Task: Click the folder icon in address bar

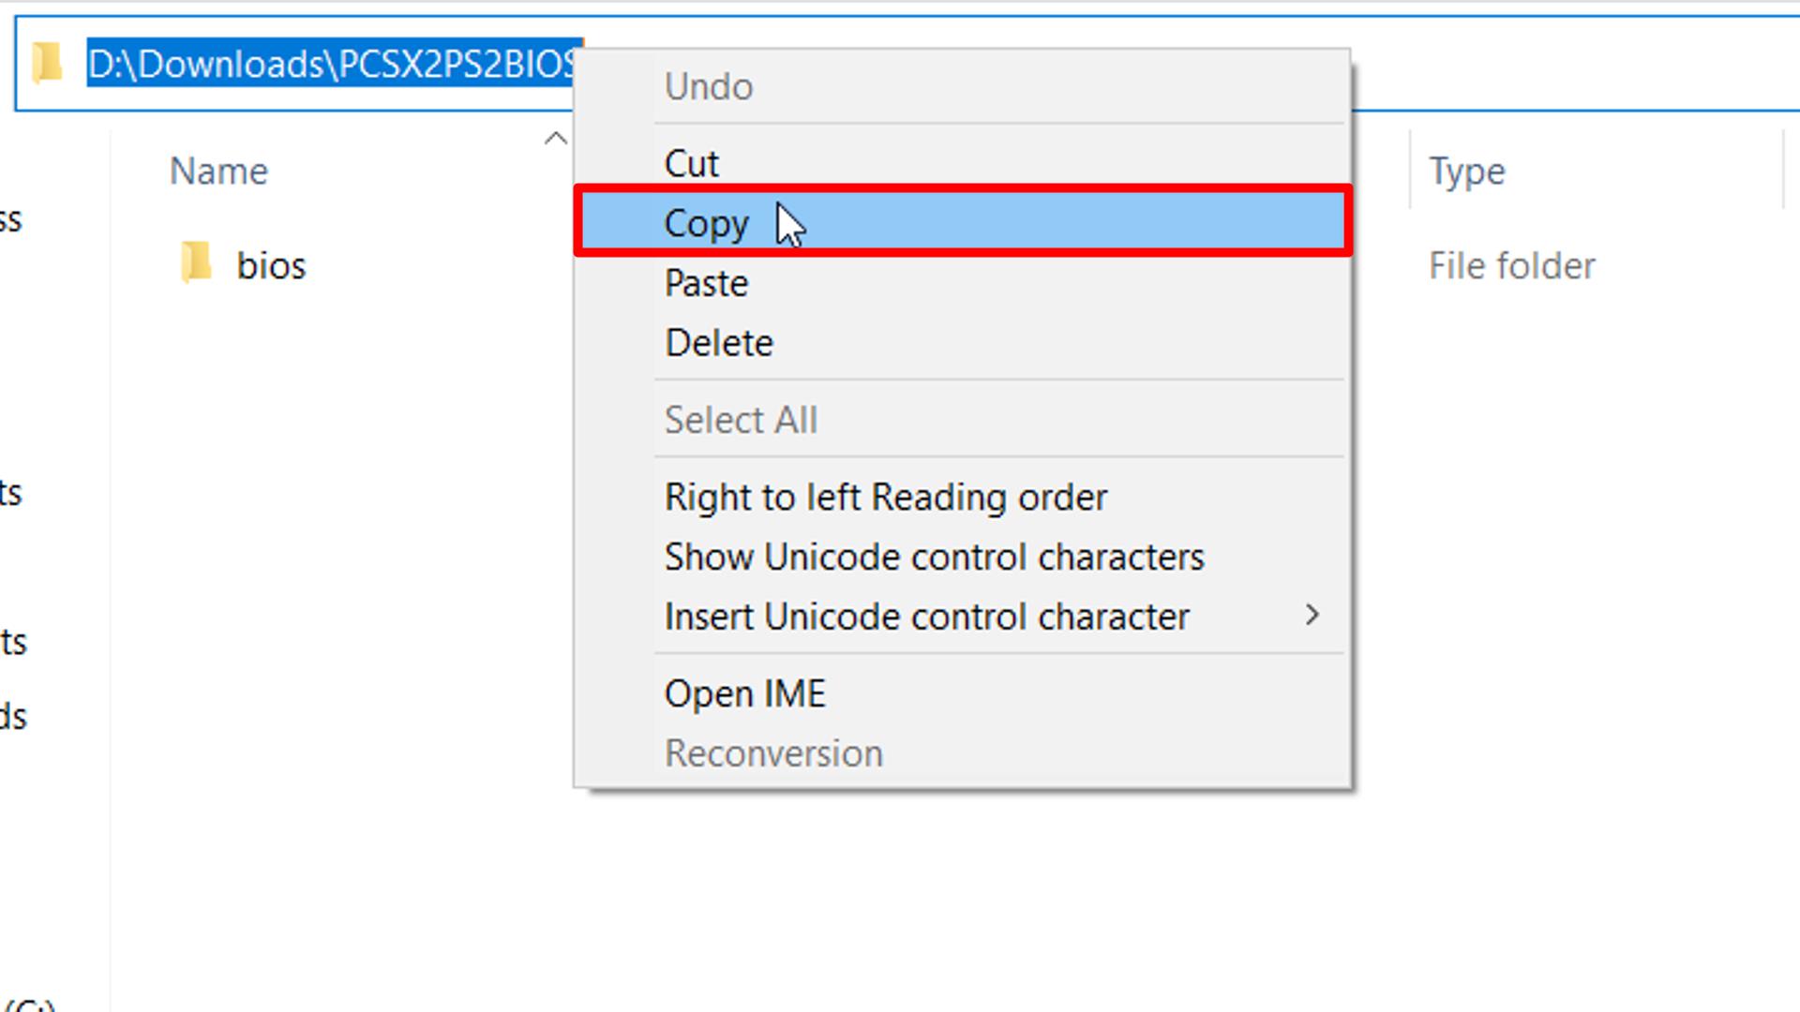Action: [x=47, y=63]
